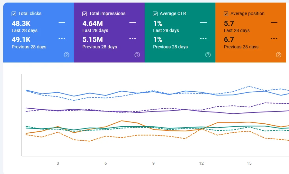
Task: Open help icon on Total impressions card
Action: point(137,55)
